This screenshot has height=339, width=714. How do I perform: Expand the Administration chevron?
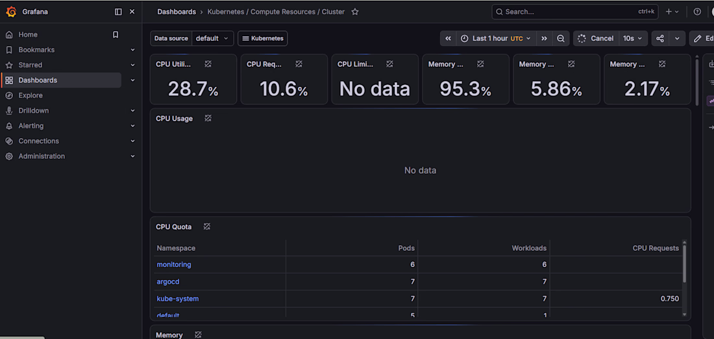(133, 156)
